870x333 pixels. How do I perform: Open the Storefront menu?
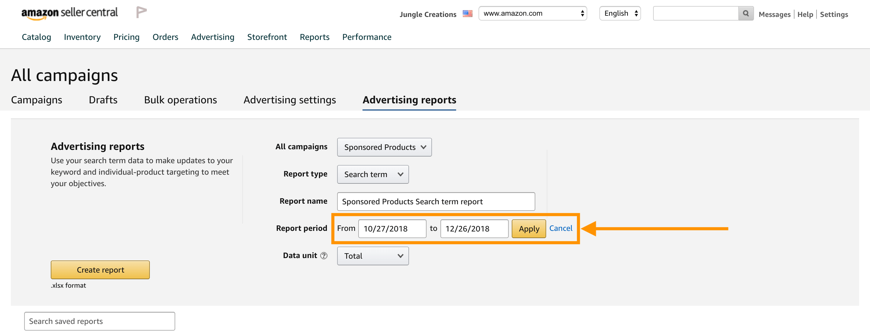pos(267,37)
